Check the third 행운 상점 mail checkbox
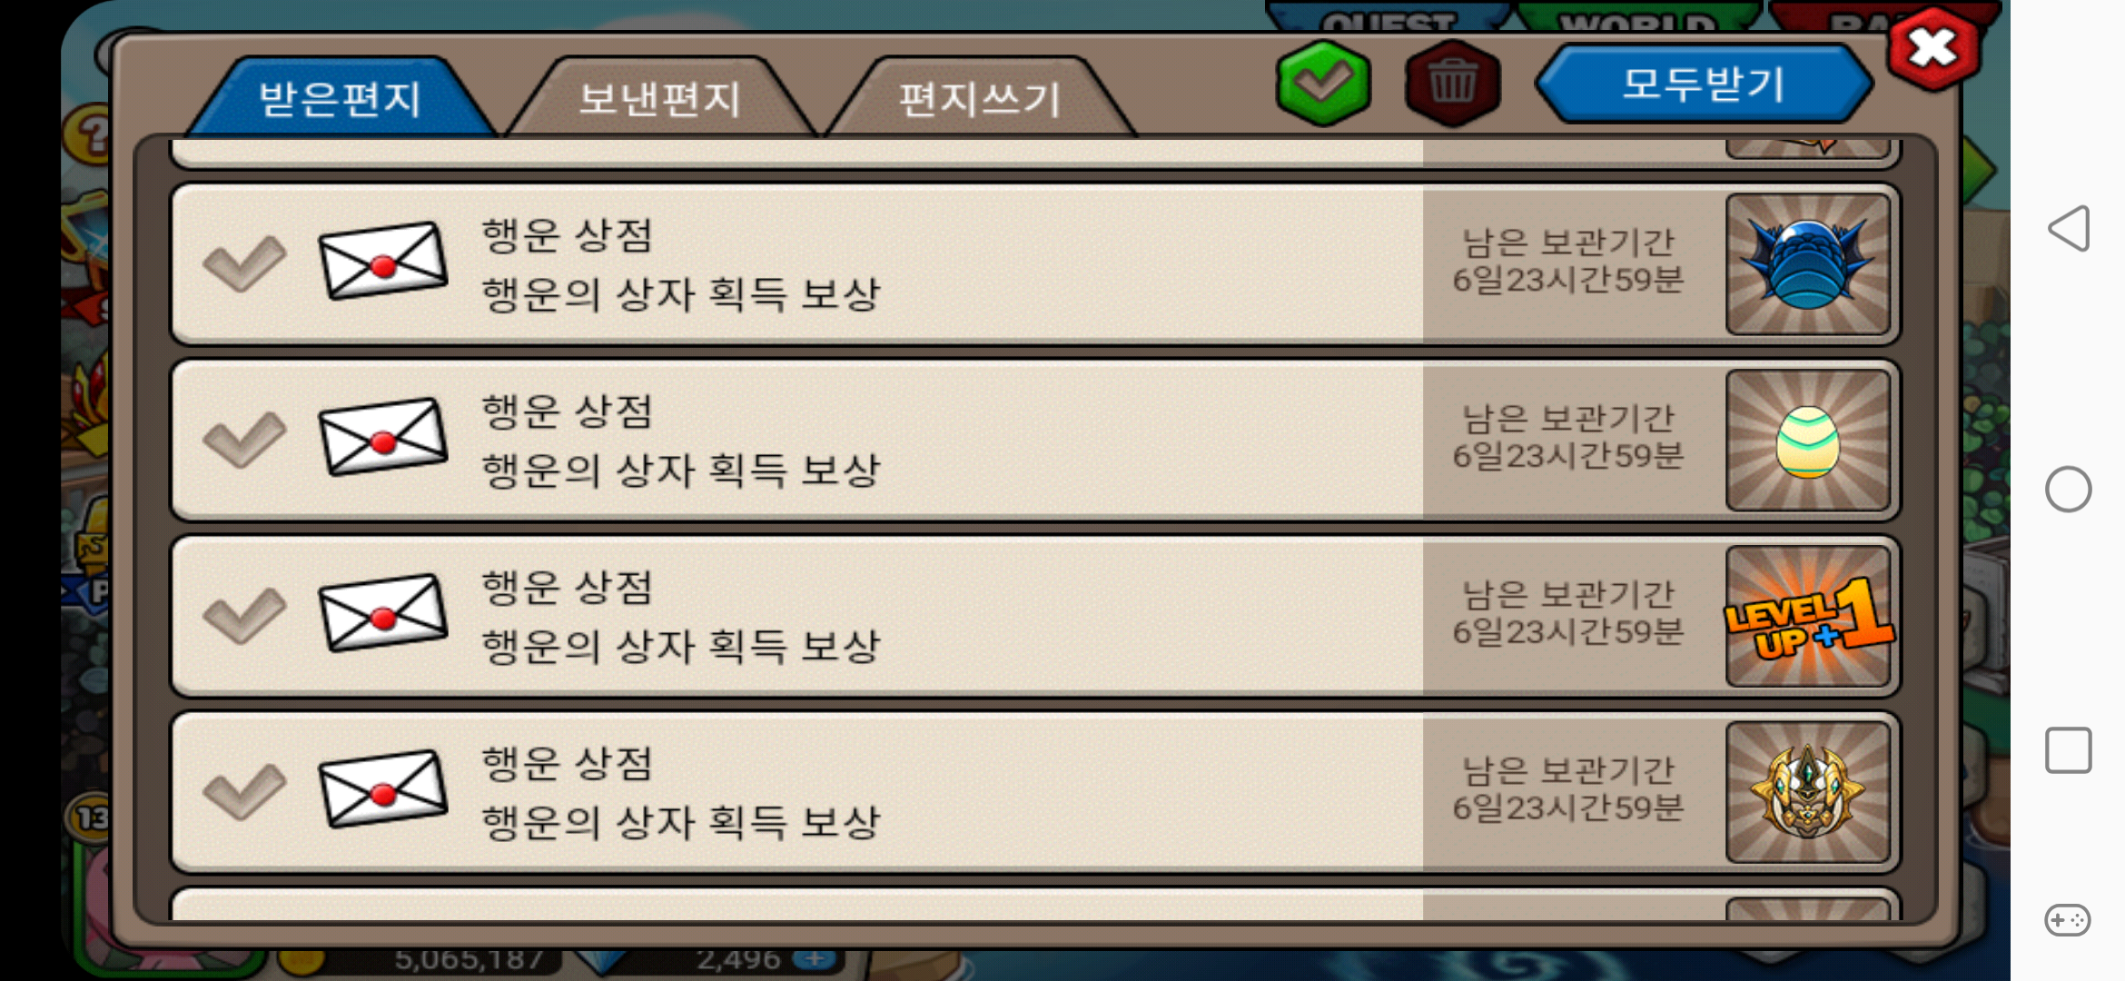Screen dimensions: 2125x981 tap(244, 616)
